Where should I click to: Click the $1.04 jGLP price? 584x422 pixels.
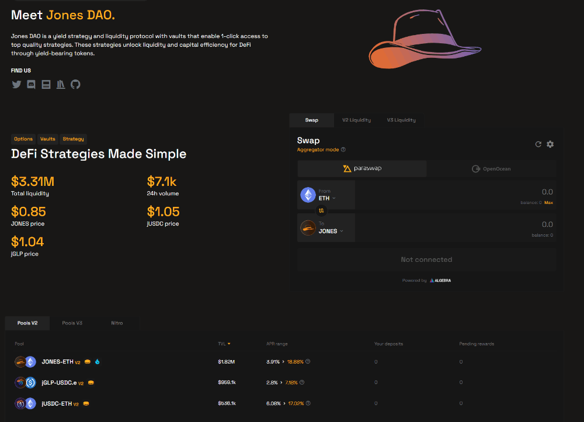coord(27,242)
